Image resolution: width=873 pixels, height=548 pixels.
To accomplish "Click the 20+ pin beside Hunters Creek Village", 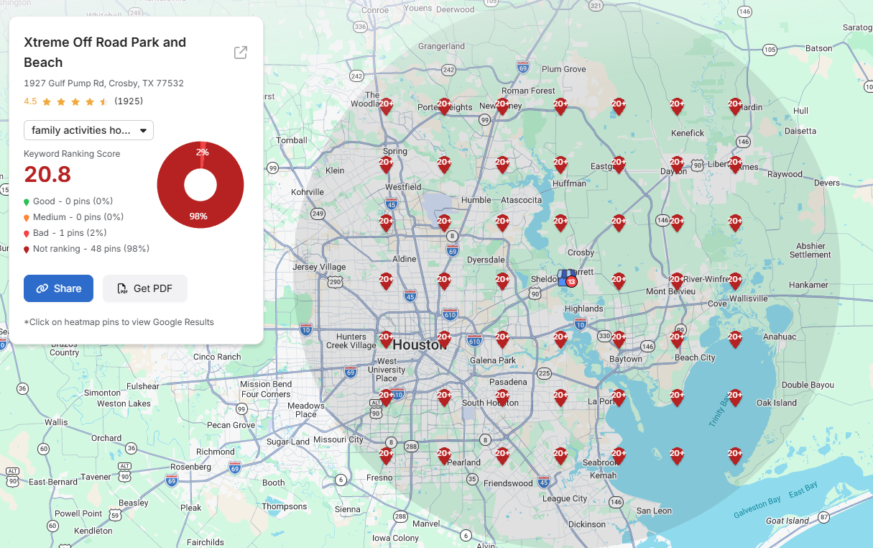I will click(386, 339).
